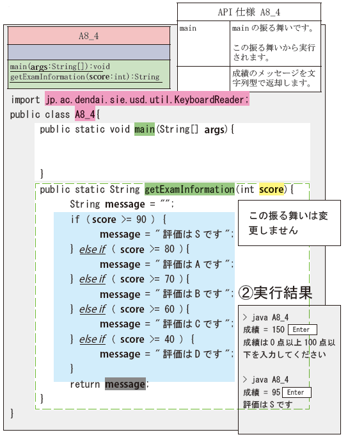
Task: Click 'message = " 評価は A です ";' line
Action: [166, 264]
